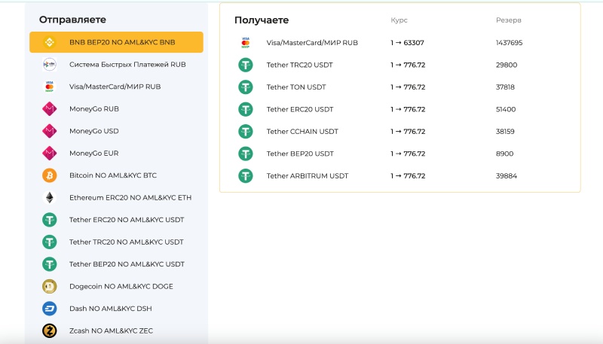Click the Bitcoin orange icon
Viewport: 603px width, 344px height.
point(50,175)
